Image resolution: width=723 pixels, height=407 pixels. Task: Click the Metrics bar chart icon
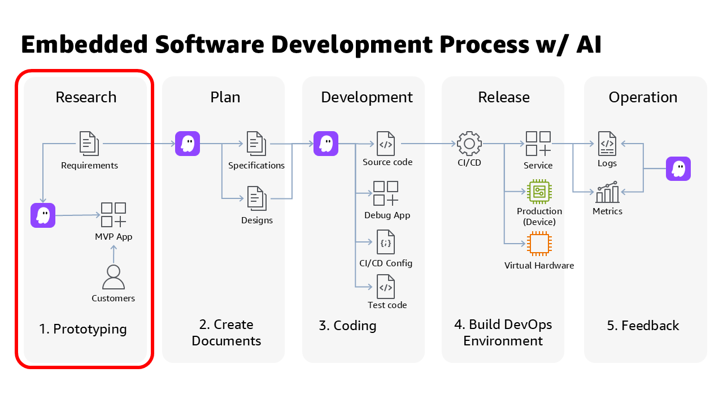(x=608, y=192)
